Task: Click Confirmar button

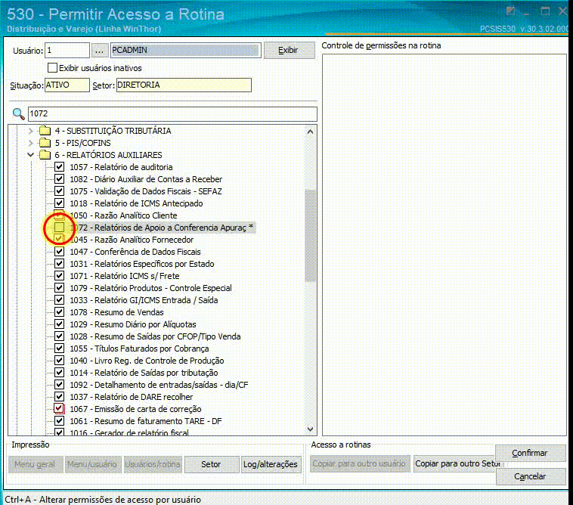Action: pos(530,453)
